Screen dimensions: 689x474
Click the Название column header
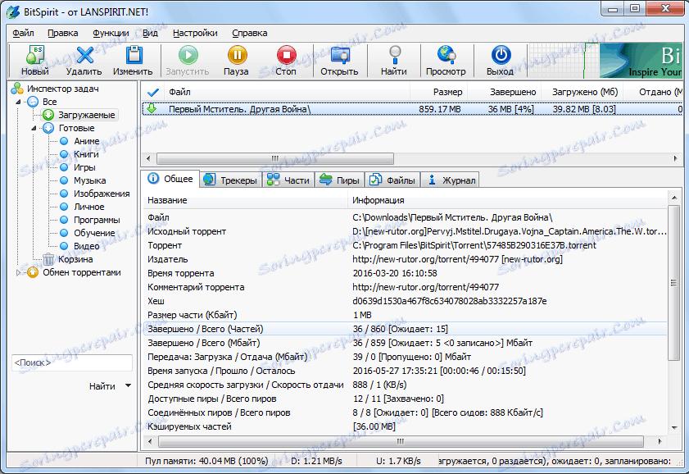[246, 200]
